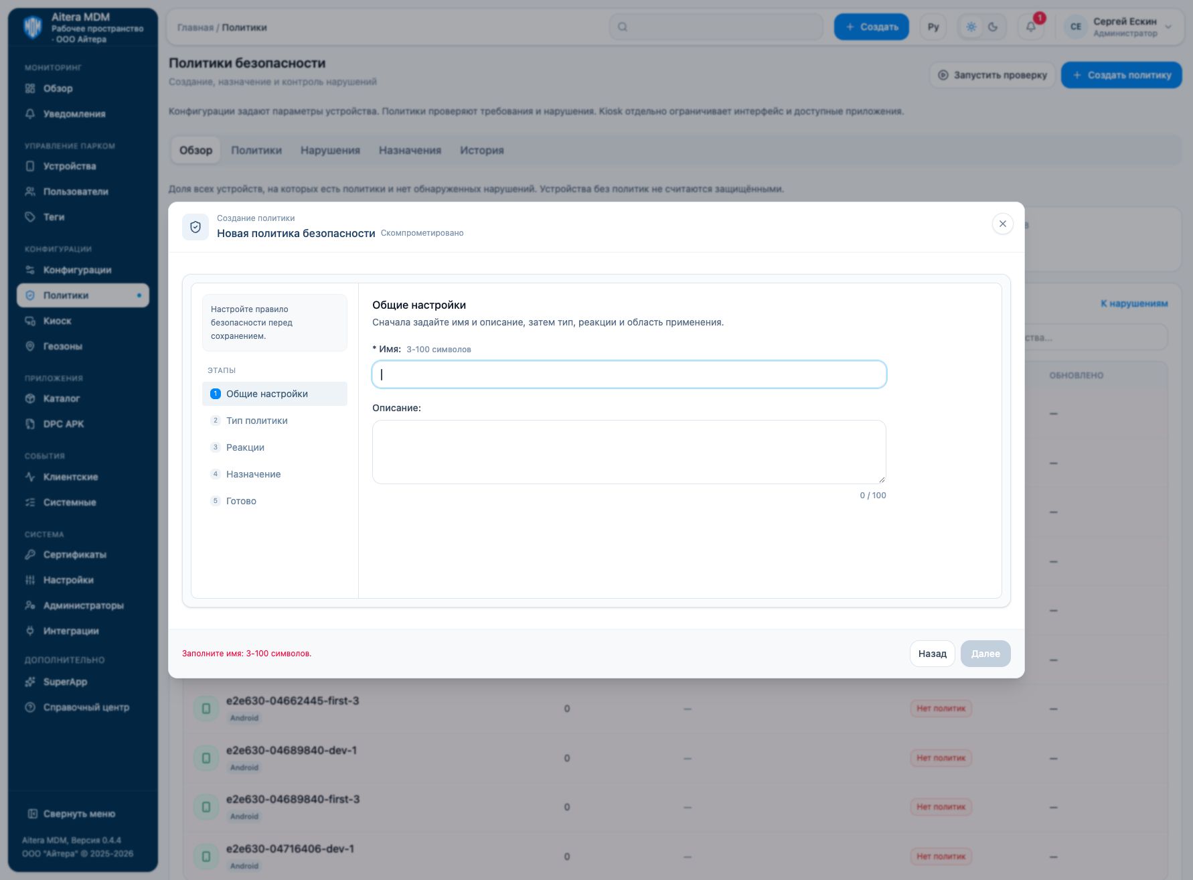Click the notifications bell icon
The image size is (1193, 880).
click(x=1030, y=27)
